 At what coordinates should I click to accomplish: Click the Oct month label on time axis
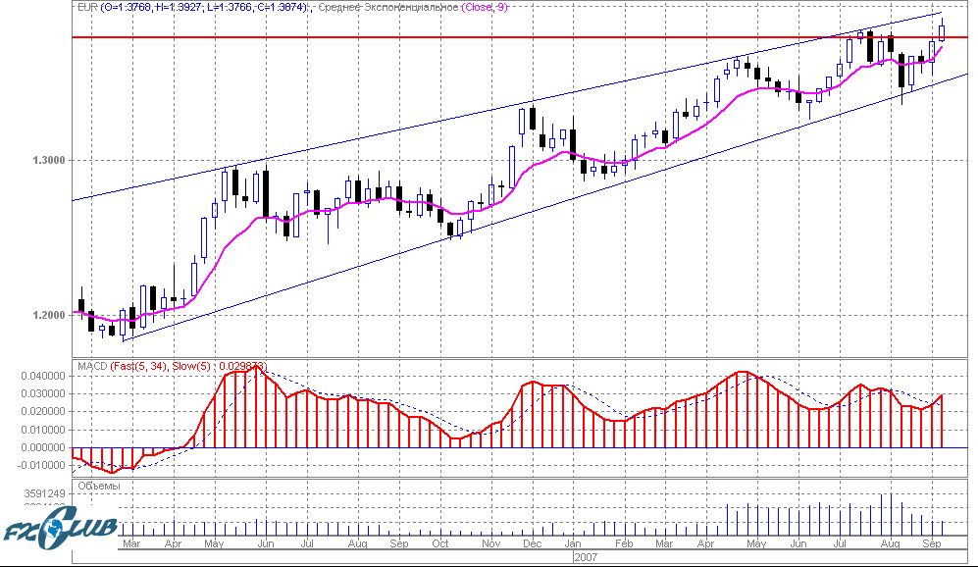pyautogui.click(x=440, y=543)
